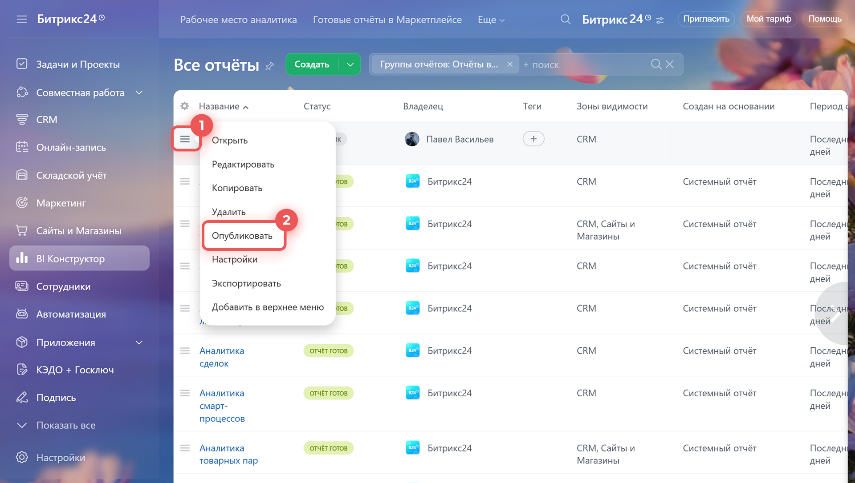Run search with filter magnifier icon

655,64
